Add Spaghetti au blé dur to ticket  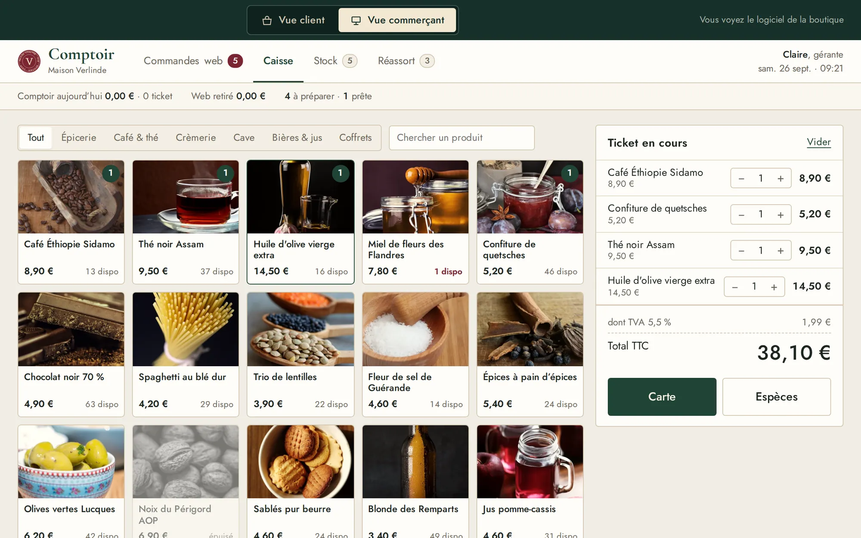186,355
